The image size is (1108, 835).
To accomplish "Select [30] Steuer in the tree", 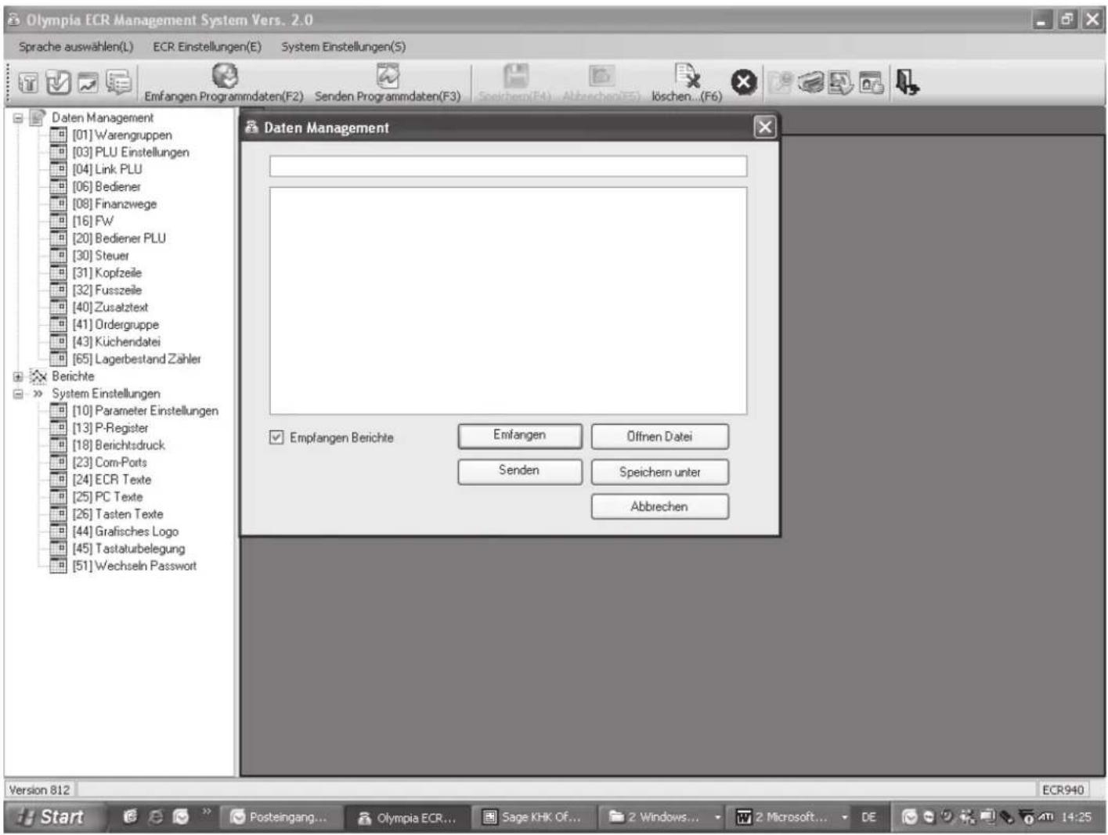I will 101,256.
